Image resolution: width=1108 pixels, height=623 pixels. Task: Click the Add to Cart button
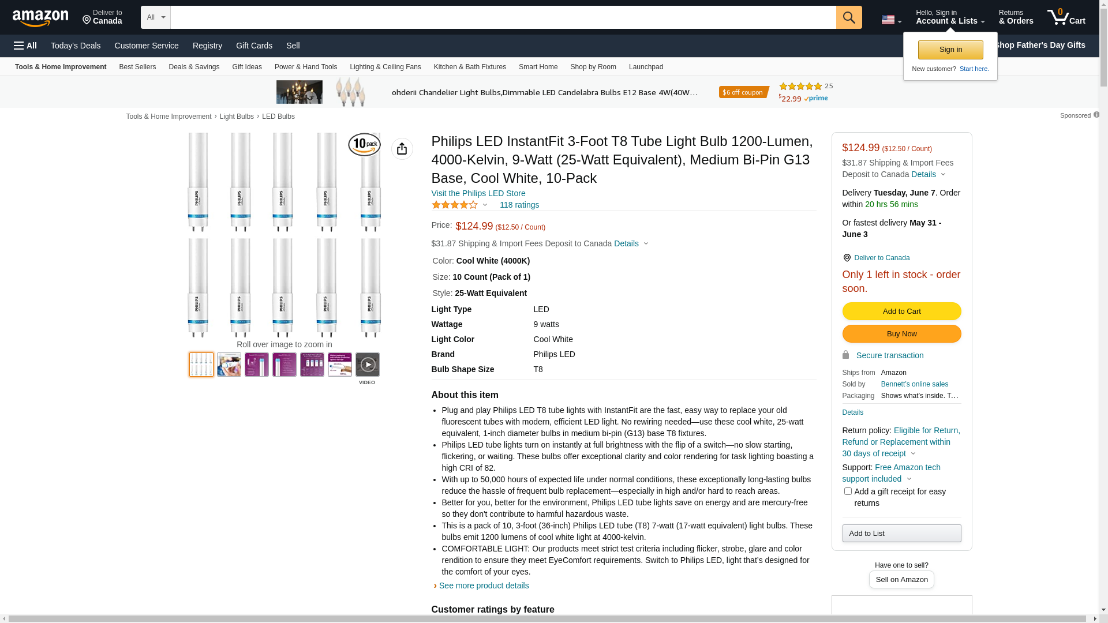[x=901, y=311]
